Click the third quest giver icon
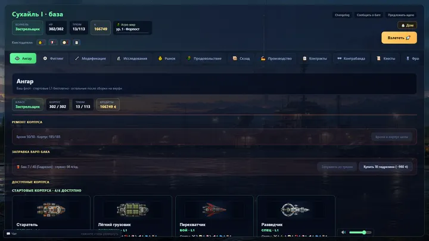The height and width of the screenshot is (241, 429). [64, 43]
